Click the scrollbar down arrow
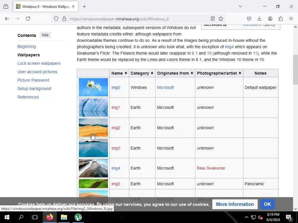Viewport: 298px width, 223px height. 295,209
